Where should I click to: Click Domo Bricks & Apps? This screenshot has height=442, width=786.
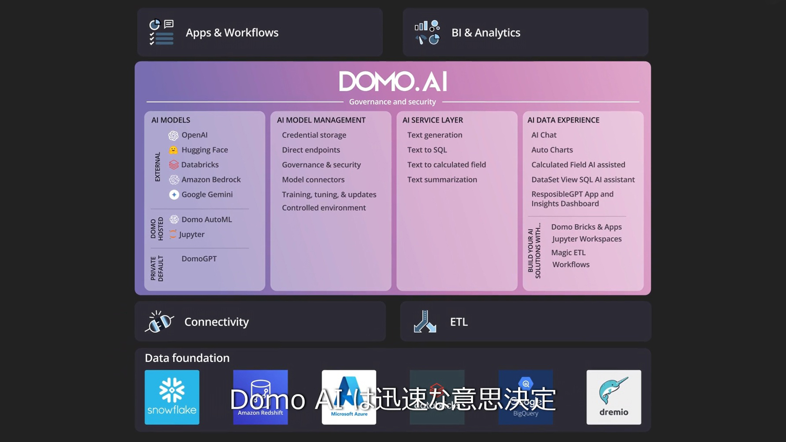click(586, 227)
